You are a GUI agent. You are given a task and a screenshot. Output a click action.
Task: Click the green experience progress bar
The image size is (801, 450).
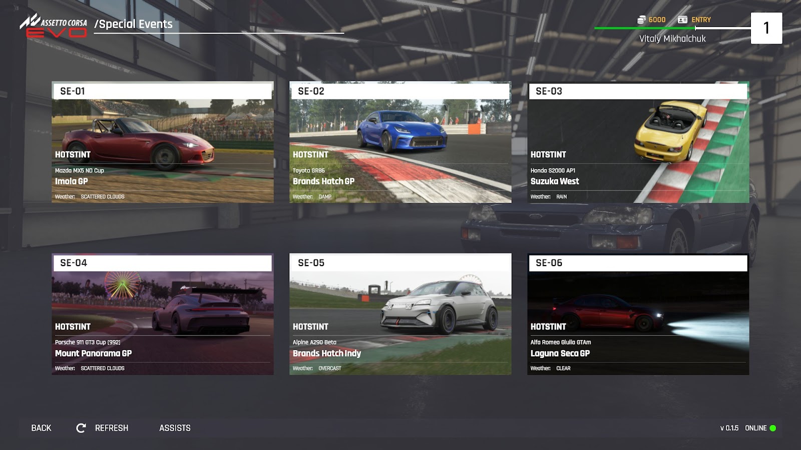[645, 28]
